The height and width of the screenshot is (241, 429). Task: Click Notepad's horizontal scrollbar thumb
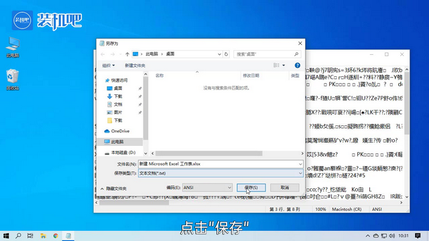click(134, 203)
